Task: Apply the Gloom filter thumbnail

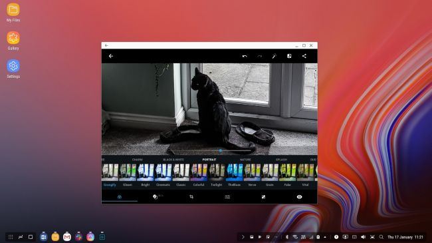Action: (x=128, y=172)
